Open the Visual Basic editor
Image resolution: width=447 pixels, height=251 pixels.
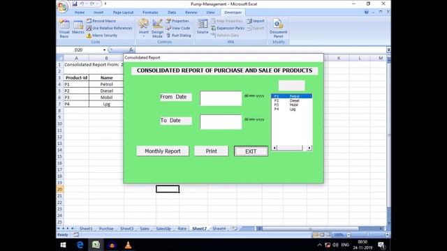pyautogui.click(x=64, y=29)
